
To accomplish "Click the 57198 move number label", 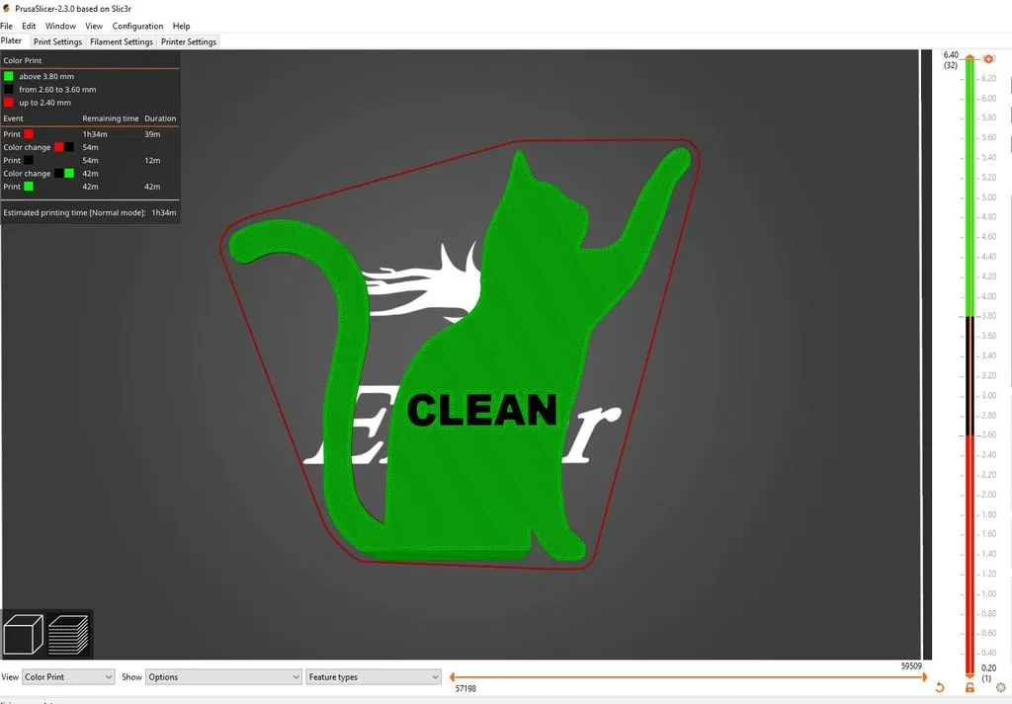I will point(465,688).
